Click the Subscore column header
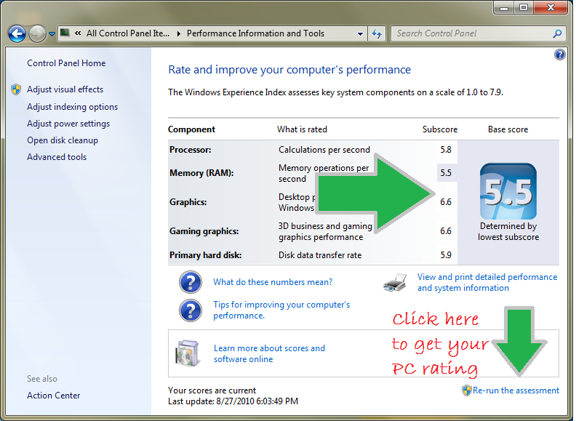Image resolution: width=576 pixels, height=421 pixels. (440, 129)
